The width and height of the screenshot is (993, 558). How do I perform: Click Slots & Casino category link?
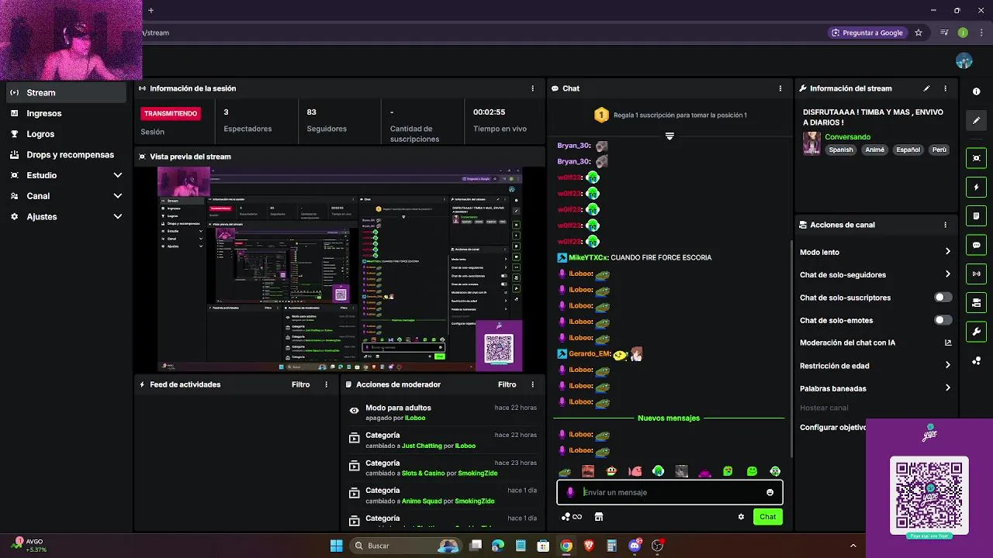(x=424, y=474)
